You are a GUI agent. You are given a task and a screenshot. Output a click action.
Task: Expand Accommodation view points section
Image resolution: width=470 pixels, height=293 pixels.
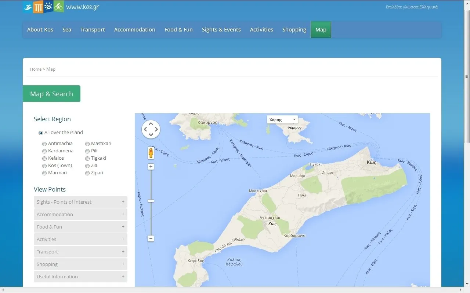click(80, 214)
